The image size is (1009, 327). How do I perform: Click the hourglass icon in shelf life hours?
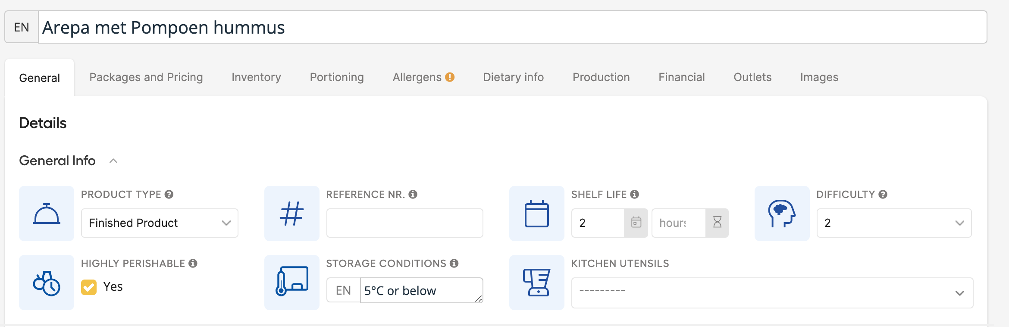pyautogui.click(x=717, y=223)
